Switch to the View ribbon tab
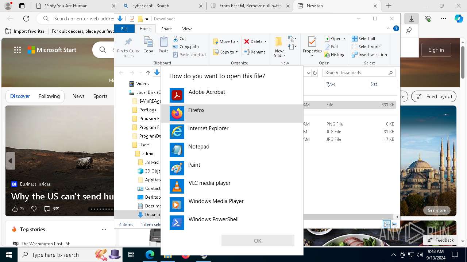This screenshot has width=467, height=262. tap(187, 29)
